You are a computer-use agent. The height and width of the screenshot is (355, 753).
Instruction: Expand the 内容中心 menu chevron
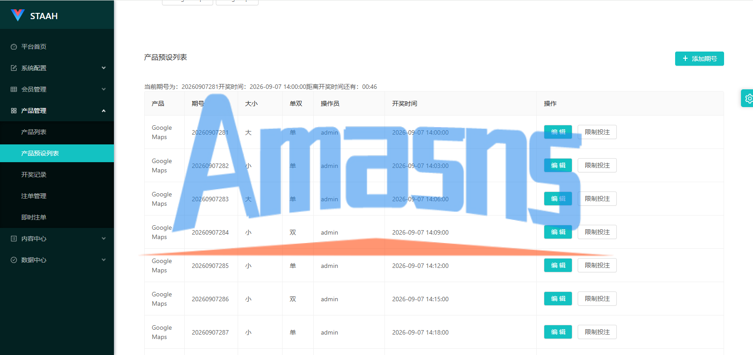pyautogui.click(x=104, y=239)
